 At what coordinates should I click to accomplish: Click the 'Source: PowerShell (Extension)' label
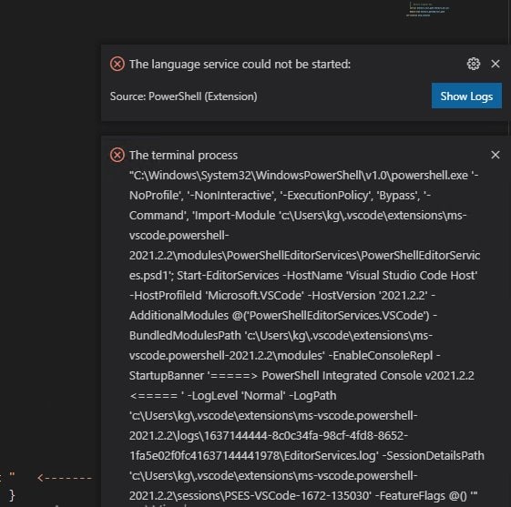point(183,96)
